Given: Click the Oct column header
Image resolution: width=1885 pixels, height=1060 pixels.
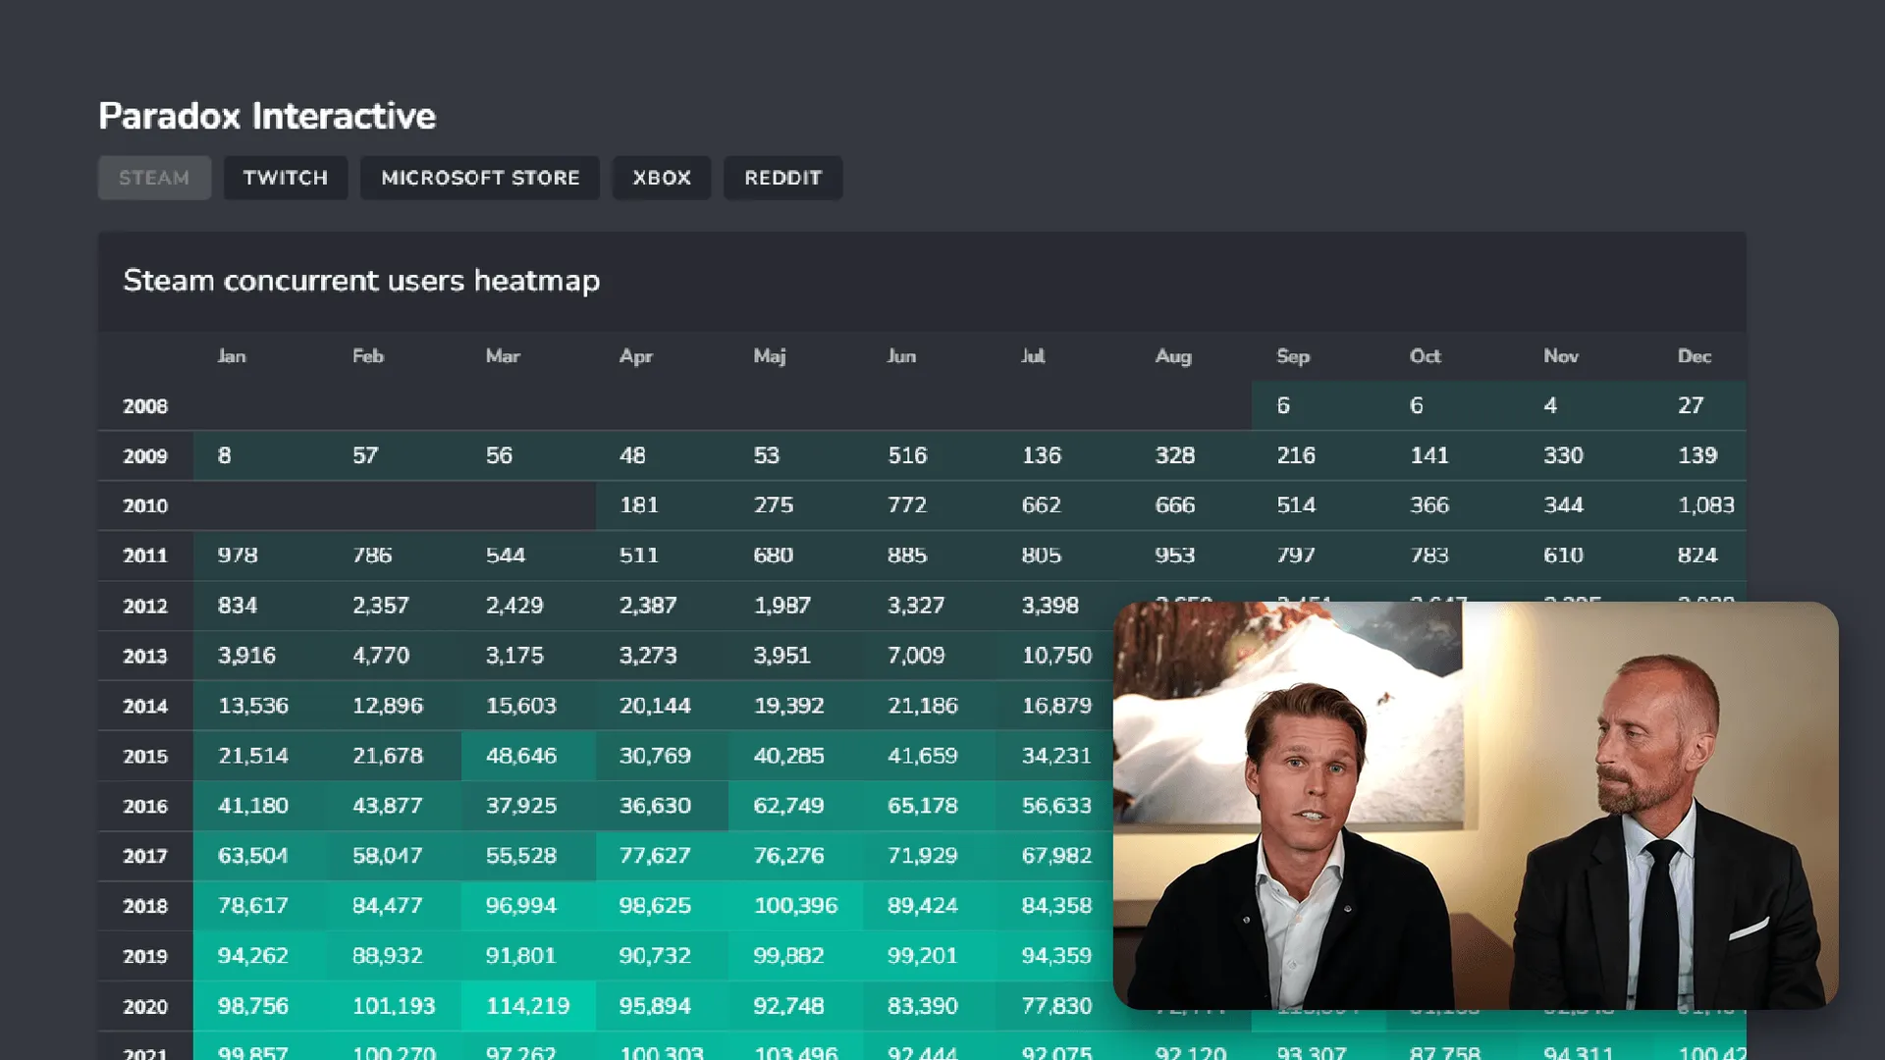Looking at the screenshot, I should pyautogui.click(x=1426, y=356).
